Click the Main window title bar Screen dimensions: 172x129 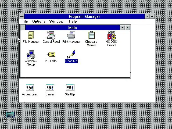73,28
